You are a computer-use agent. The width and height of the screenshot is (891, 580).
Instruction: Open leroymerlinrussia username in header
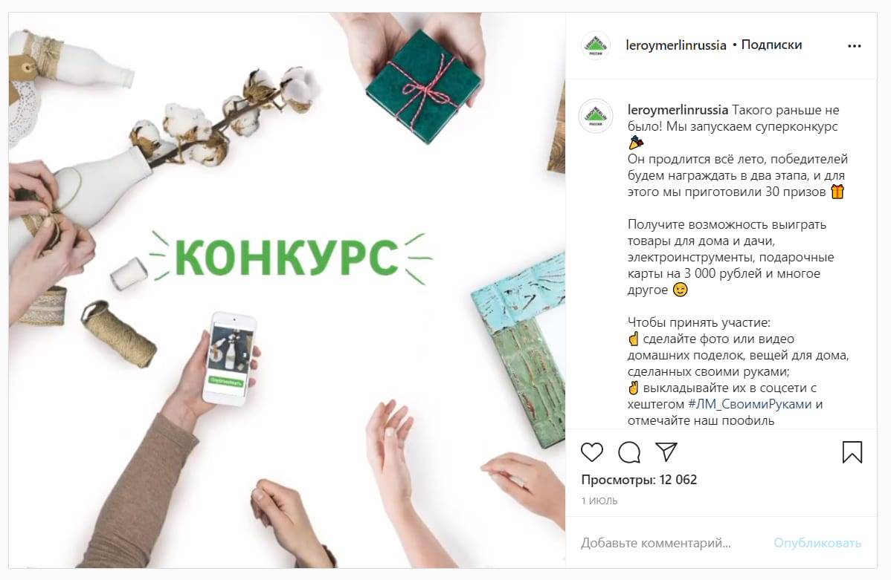tap(675, 45)
